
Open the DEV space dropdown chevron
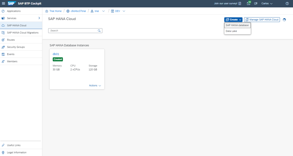tap(124, 11)
